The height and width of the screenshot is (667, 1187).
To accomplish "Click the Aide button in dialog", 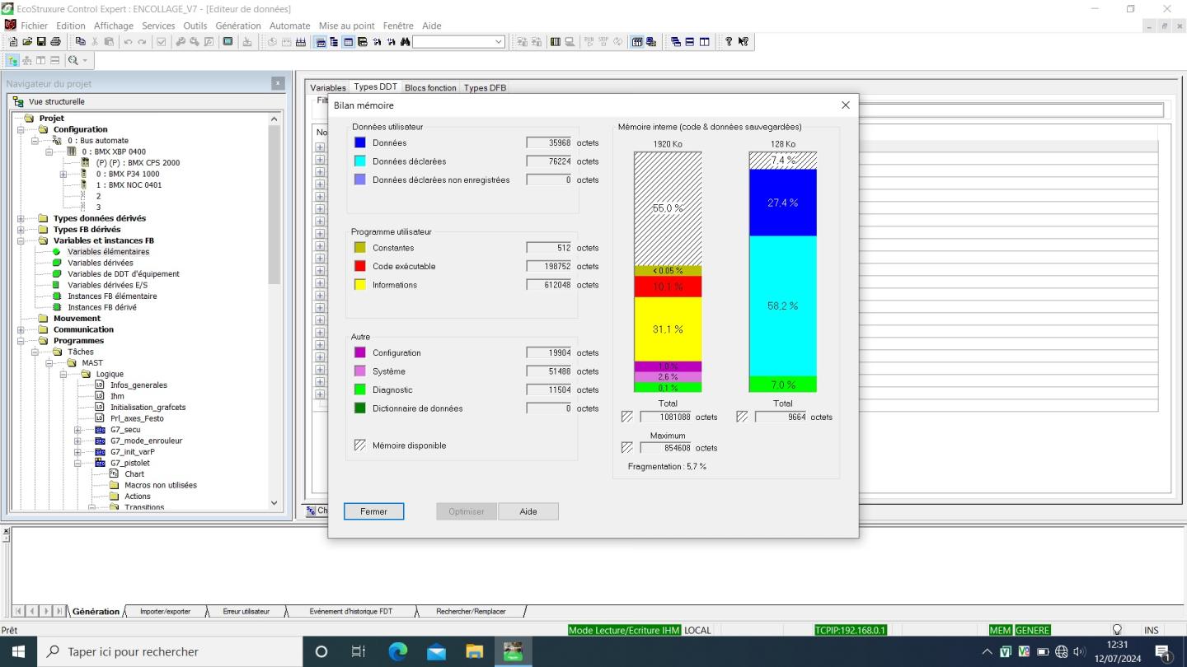I will [528, 511].
